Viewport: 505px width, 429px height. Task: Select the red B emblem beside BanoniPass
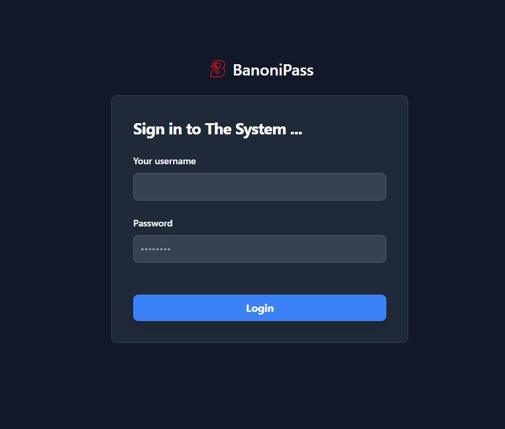218,70
